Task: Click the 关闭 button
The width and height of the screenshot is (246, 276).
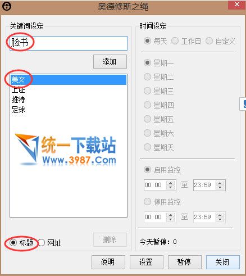Action: pos(223,262)
